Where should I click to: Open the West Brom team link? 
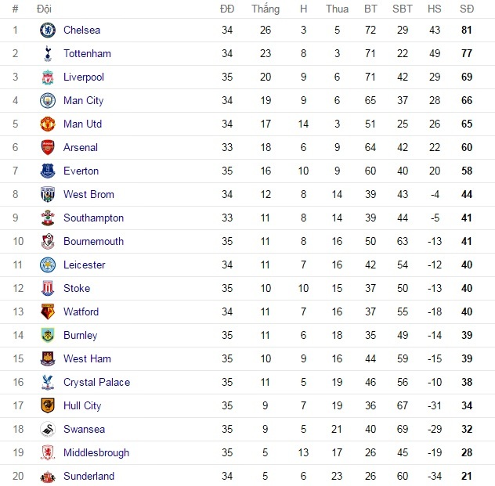pos(89,195)
